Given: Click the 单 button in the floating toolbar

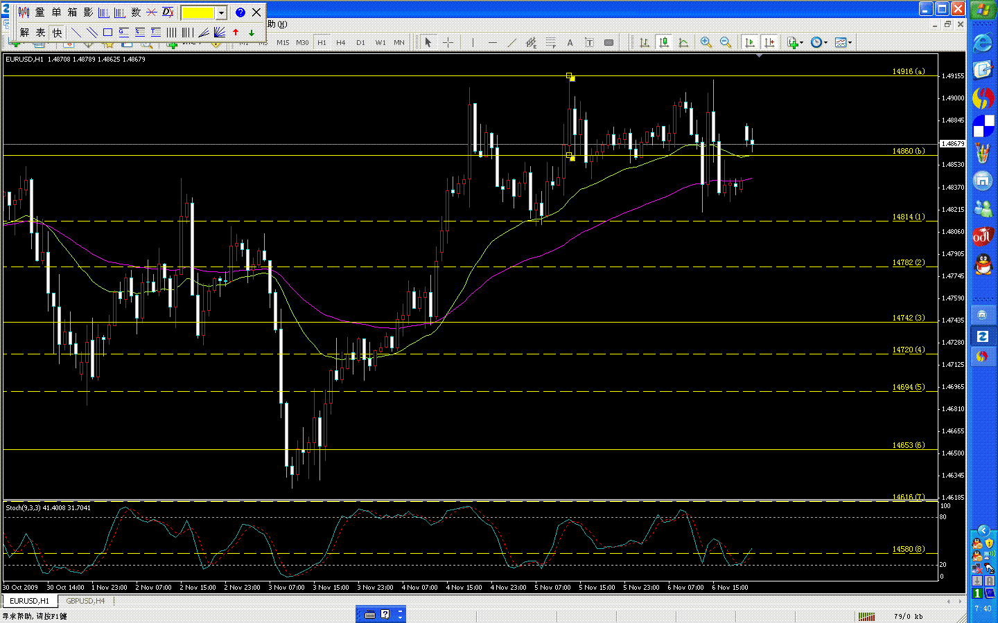Looking at the screenshot, I should (x=56, y=12).
